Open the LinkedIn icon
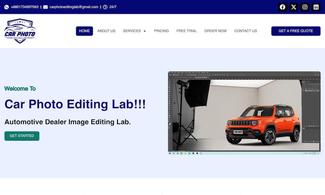The height and width of the screenshot is (195, 325). [316, 7]
